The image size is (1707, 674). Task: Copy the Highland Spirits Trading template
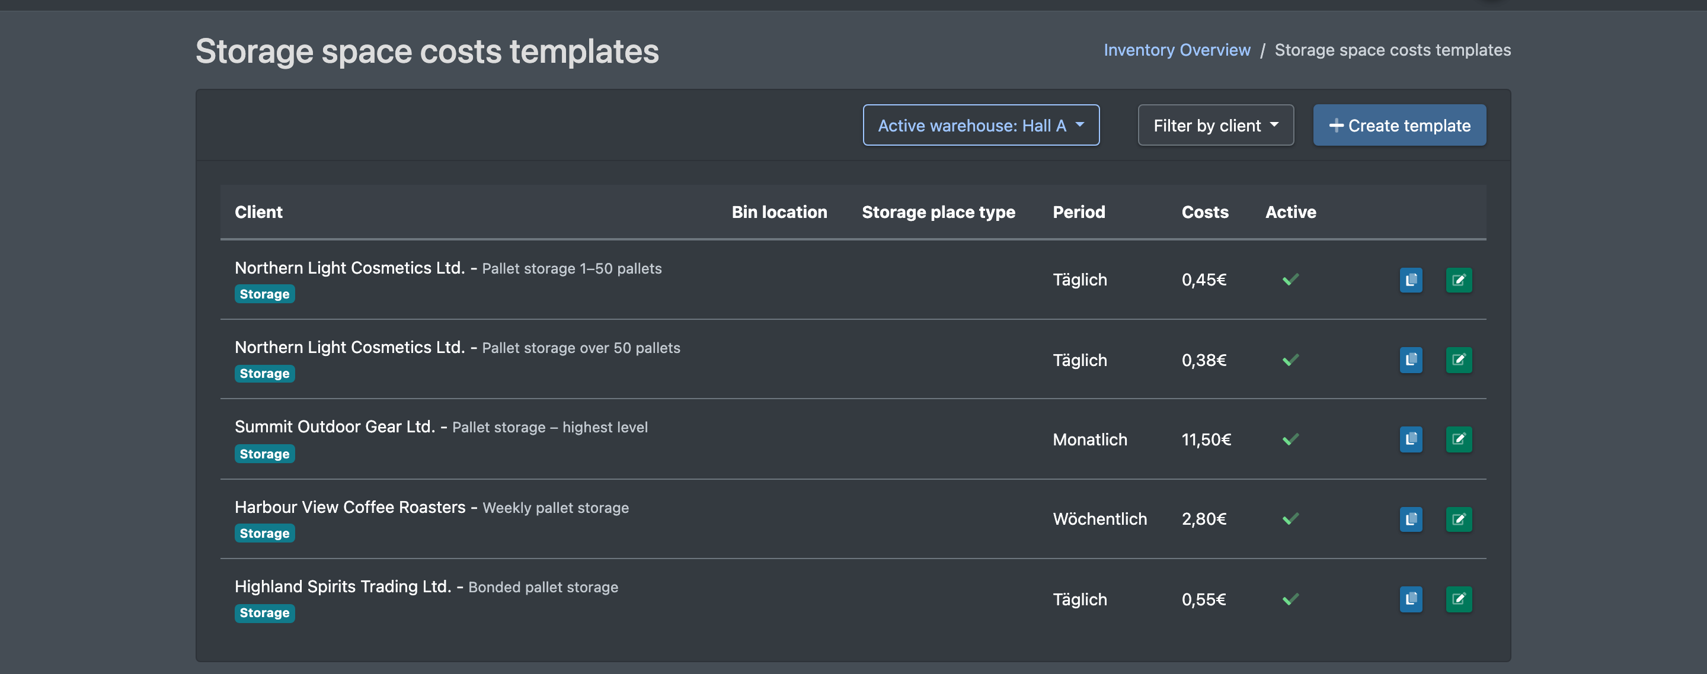[x=1410, y=599]
